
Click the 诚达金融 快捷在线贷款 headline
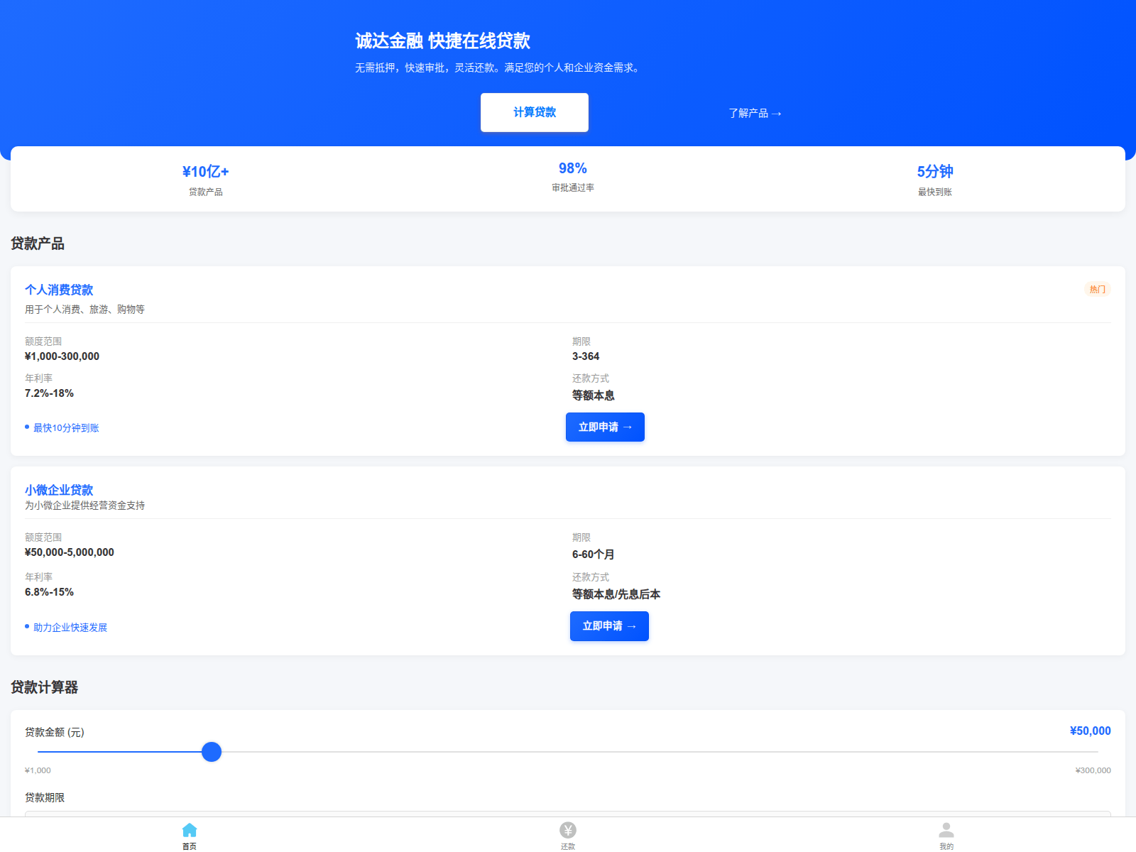click(x=443, y=40)
